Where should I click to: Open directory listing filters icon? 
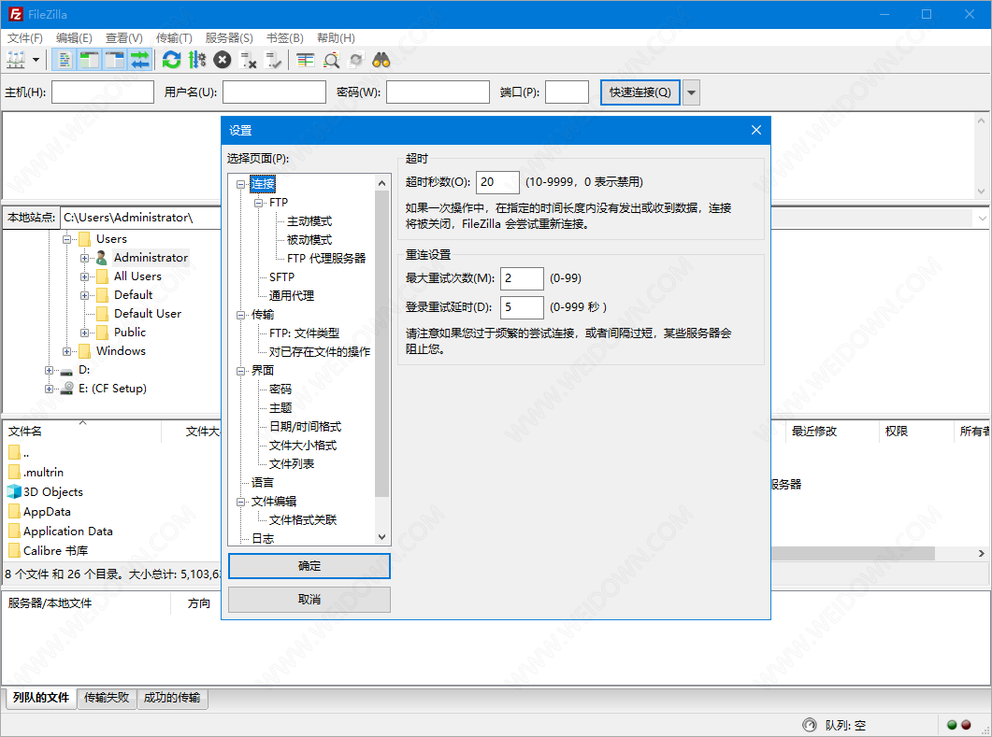(305, 60)
